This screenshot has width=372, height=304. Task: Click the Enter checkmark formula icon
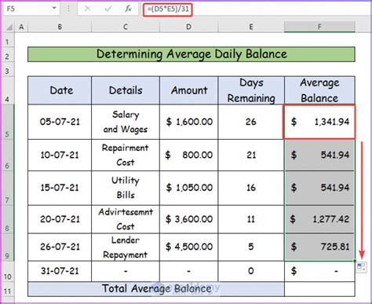coord(108,9)
